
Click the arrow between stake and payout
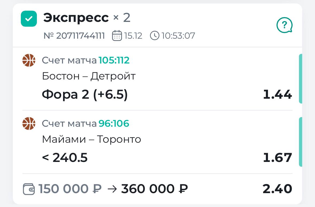click(x=112, y=189)
